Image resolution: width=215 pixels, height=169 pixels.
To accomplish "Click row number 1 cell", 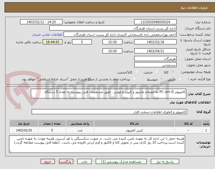I will [206, 130].
